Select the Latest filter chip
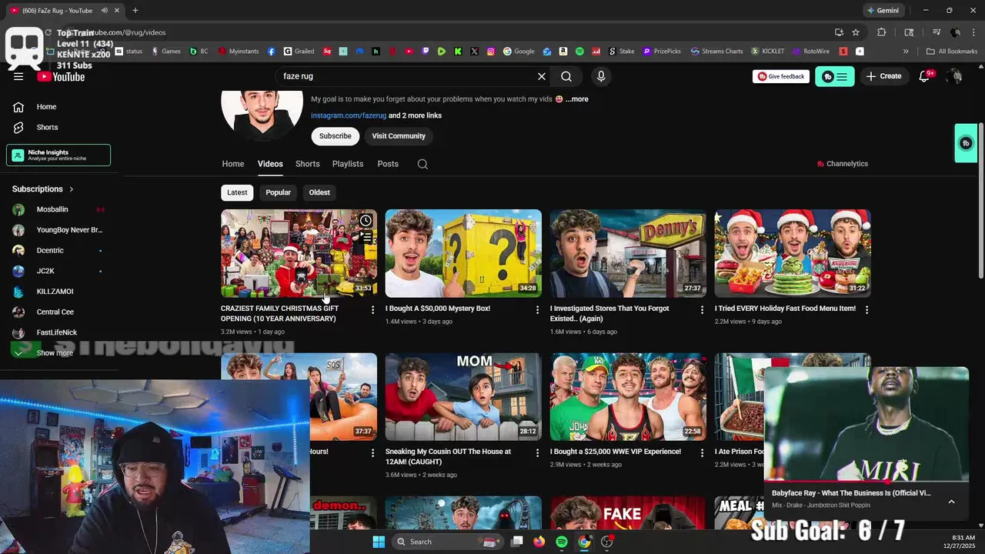The image size is (985, 554). click(x=237, y=192)
